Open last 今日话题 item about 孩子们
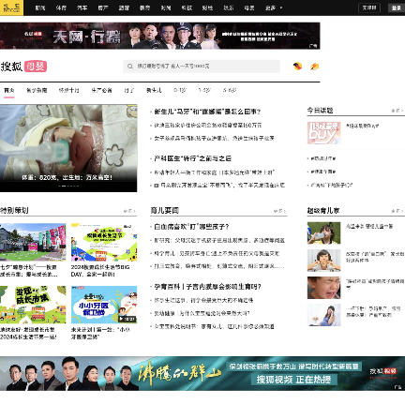The height and width of the screenshot is (404, 405). click(x=332, y=185)
